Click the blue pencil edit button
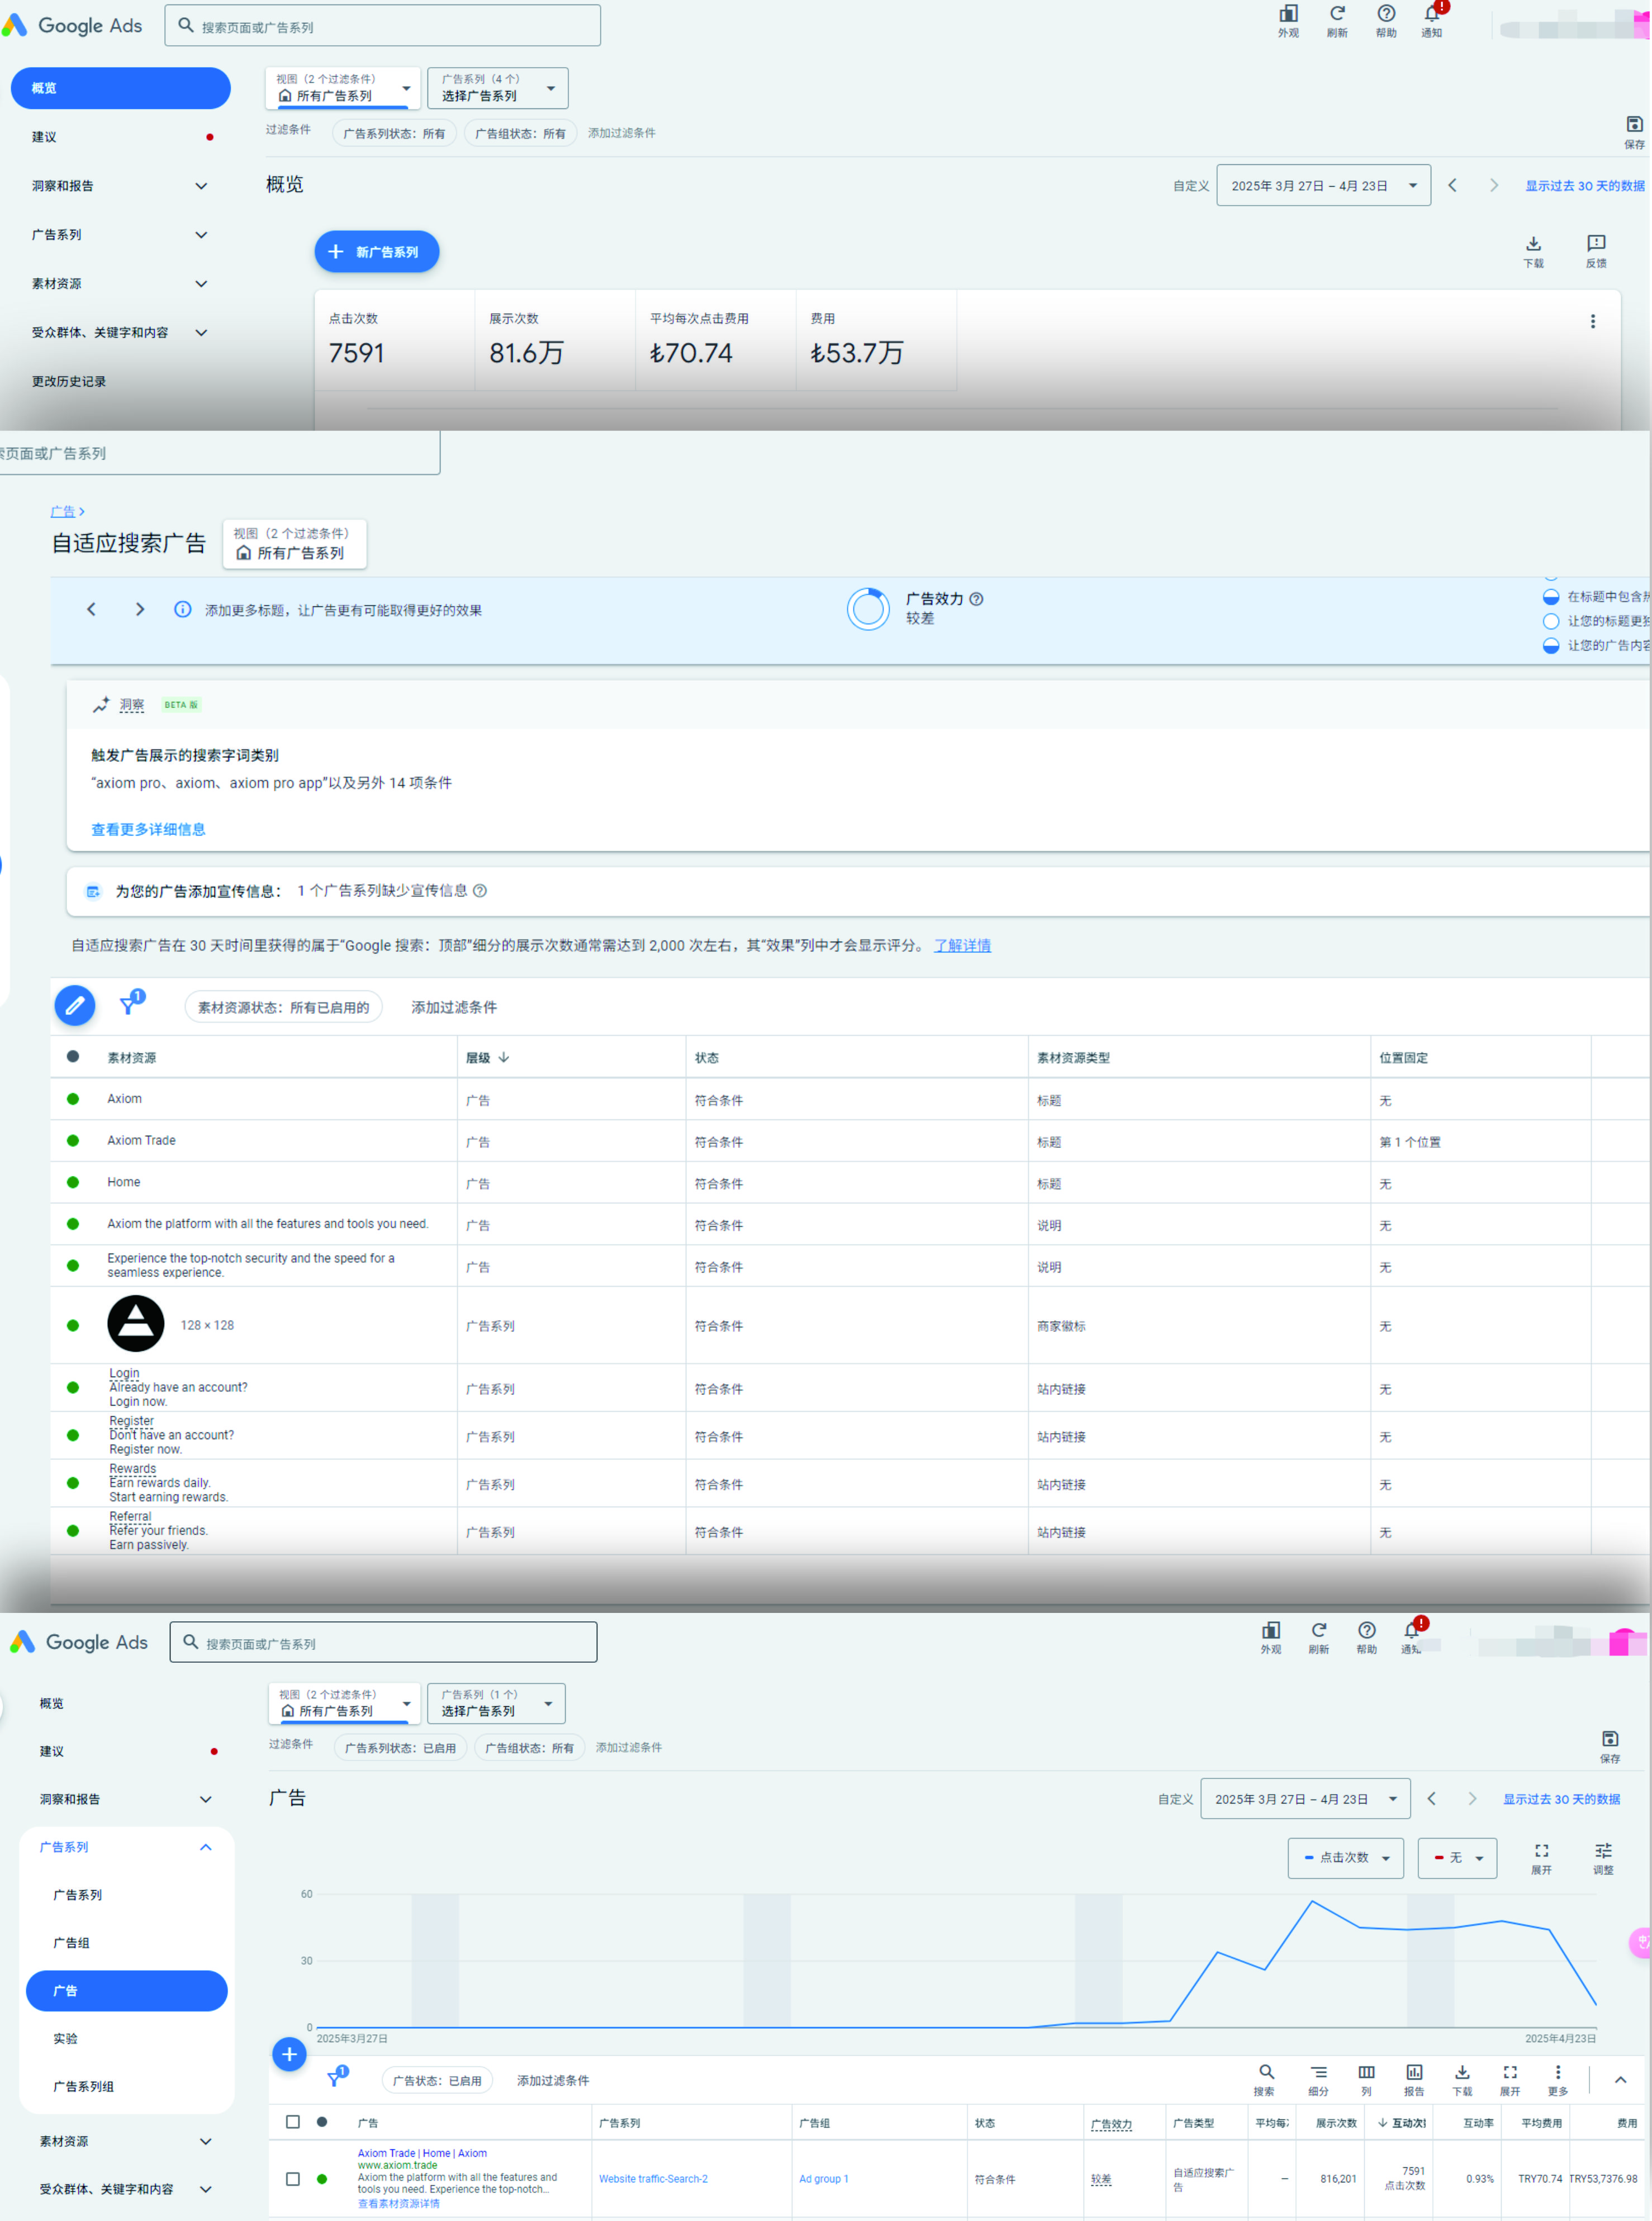Image resolution: width=1652 pixels, height=2221 pixels. tap(75, 1006)
